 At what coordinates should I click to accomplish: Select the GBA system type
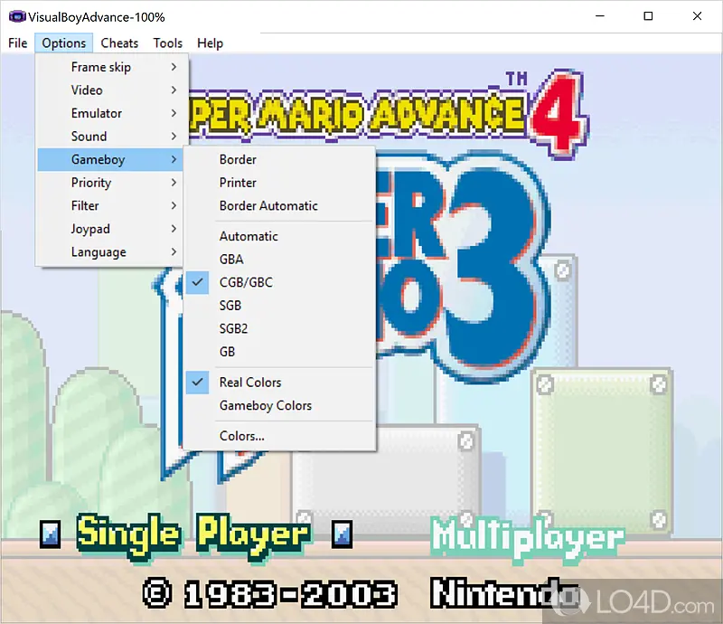(x=231, y=259)
